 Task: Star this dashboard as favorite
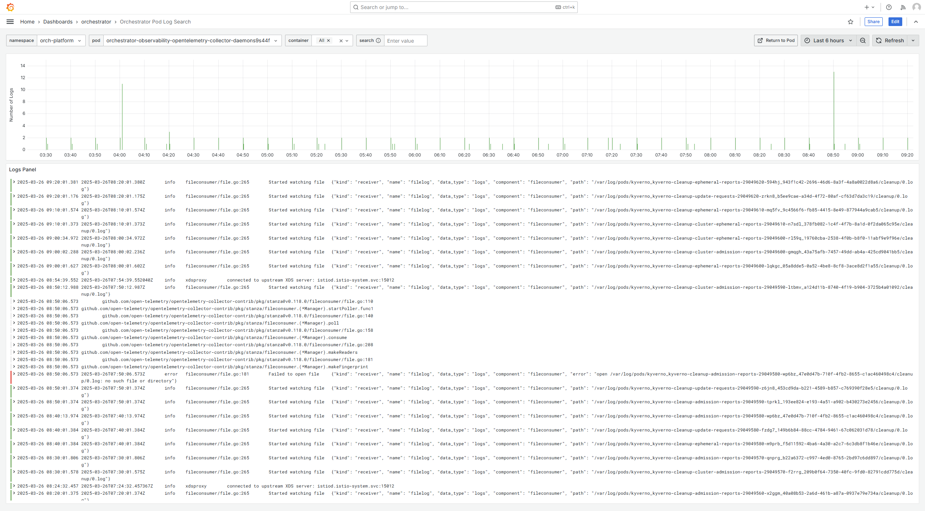pyautogui.click(x=851, y=22)
